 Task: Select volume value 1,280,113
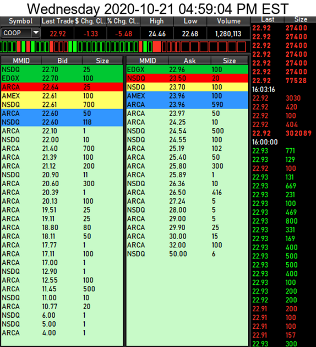tap(228, 34)
